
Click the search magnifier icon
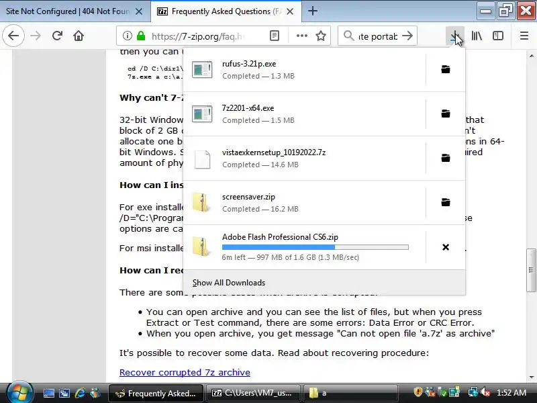coord(348,36)
